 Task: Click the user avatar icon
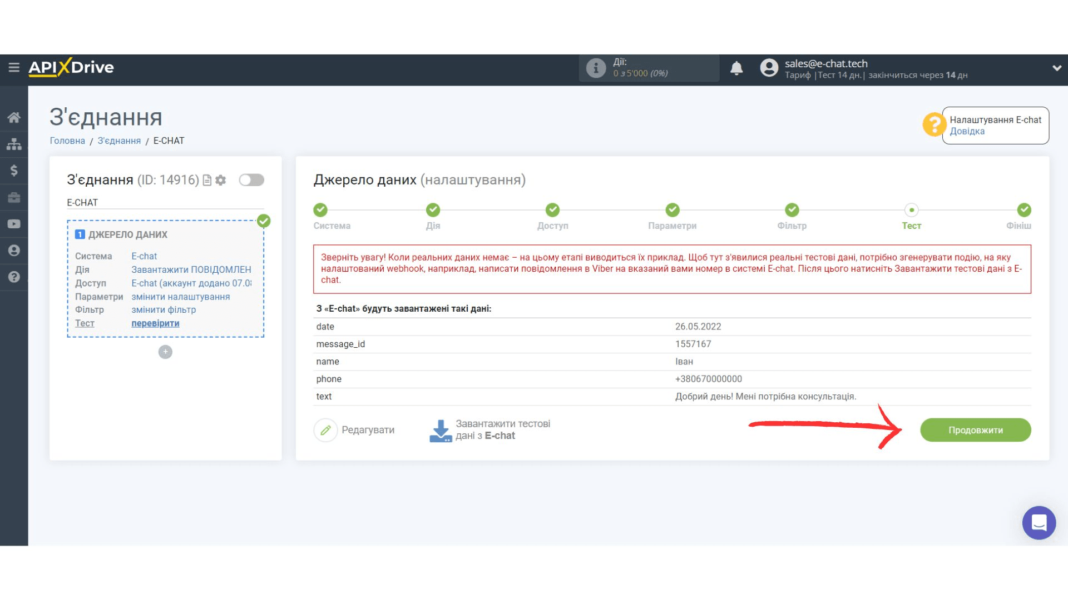(x=769, y=68)
